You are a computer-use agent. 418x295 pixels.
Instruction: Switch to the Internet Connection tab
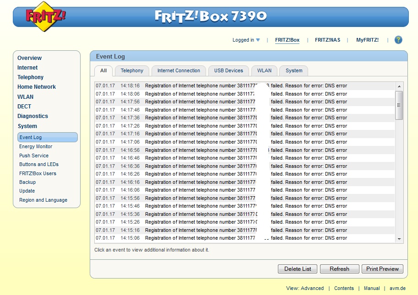179,71
